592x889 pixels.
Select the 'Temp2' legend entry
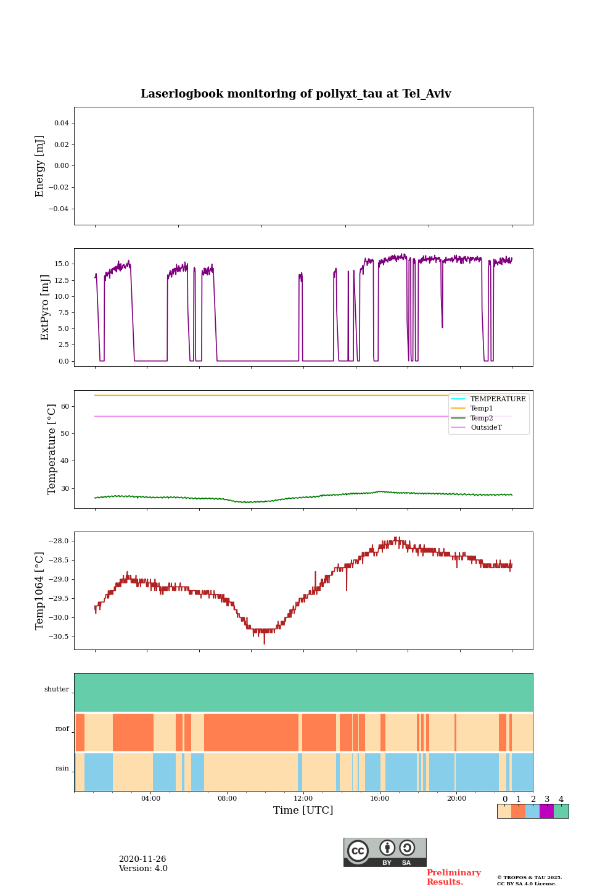pos(472,418)
